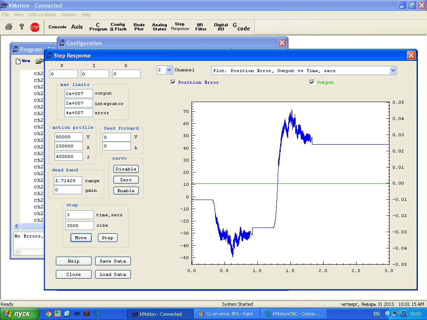
Task: Click the question mark help icon
Action: [22, 27]
